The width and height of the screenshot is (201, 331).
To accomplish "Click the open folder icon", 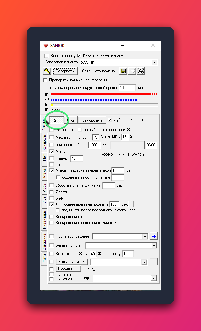I will [x=132, y=71].
